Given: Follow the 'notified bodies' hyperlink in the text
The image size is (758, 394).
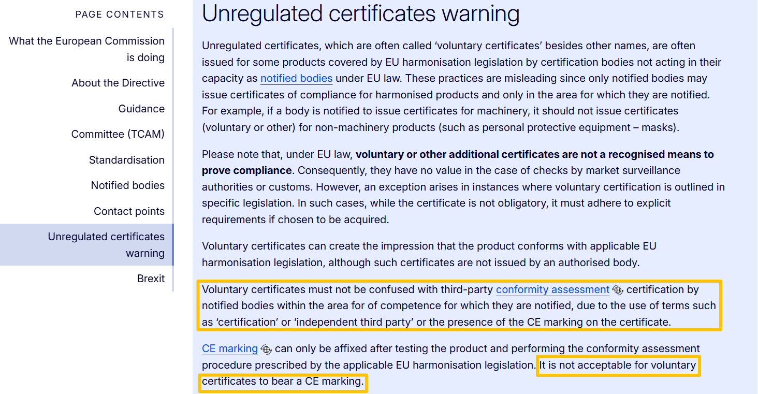Looking at the screenshot, I should tap(296, 79).
